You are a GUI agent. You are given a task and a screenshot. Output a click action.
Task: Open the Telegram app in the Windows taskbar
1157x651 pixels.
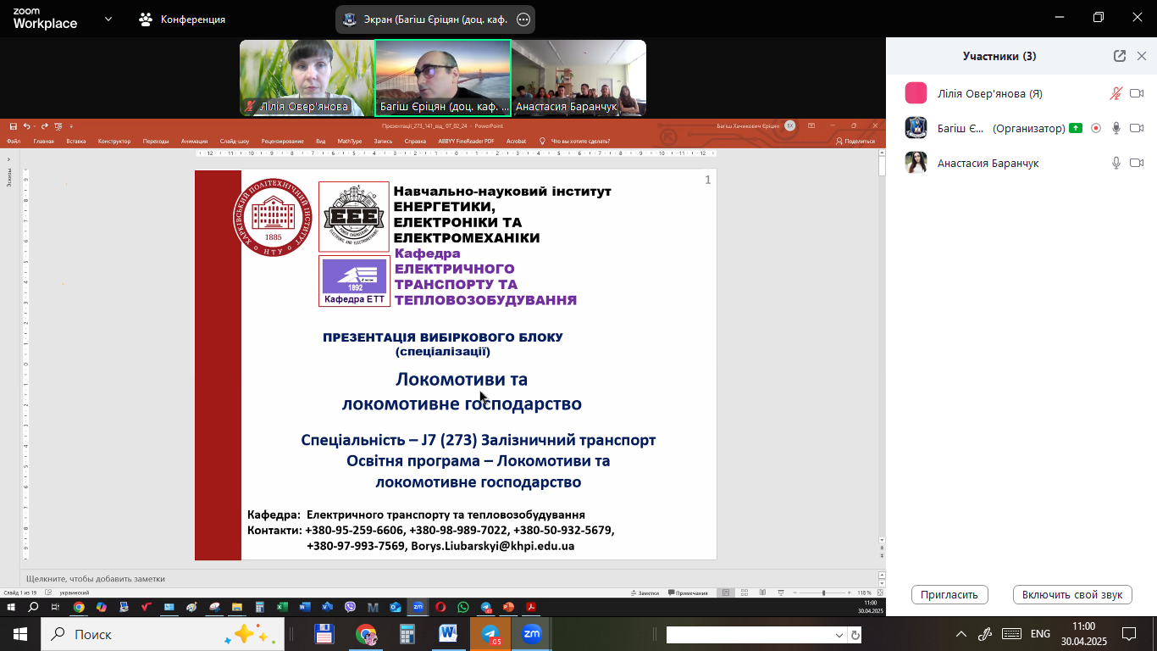491,634
